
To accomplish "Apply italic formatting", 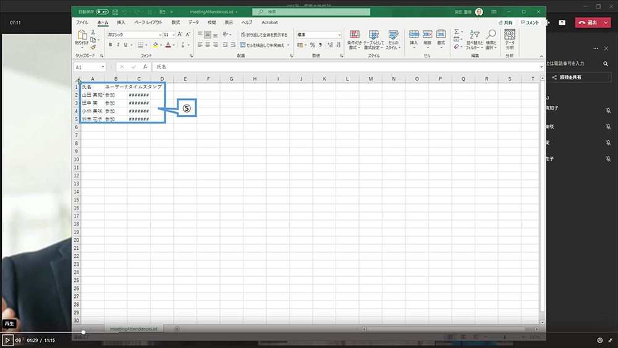I will (118, 45).
